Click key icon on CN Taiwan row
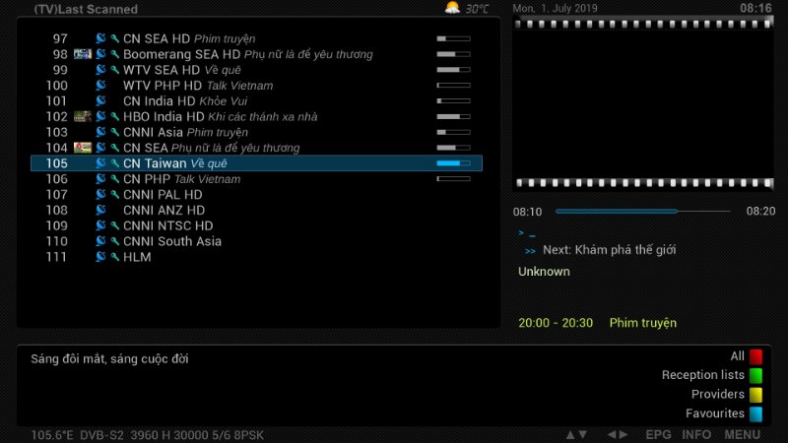The width and height of the screenshot is (788, 443). (115, 163)
